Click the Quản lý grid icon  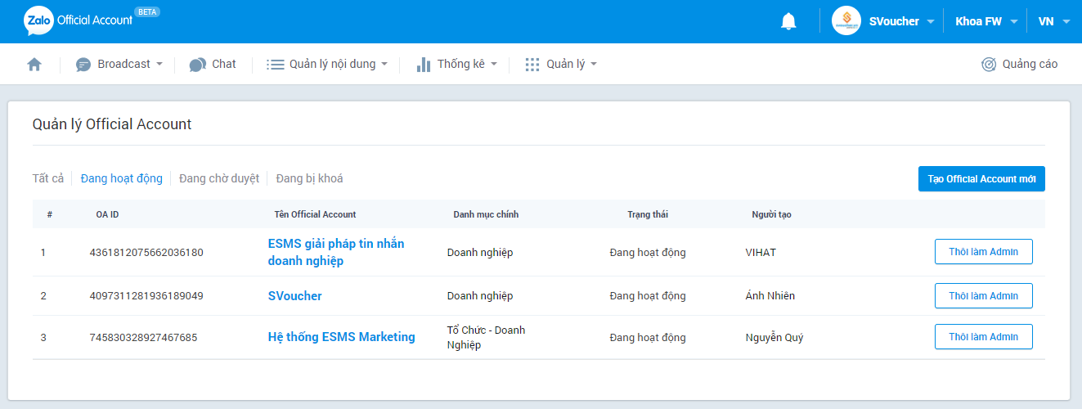532,65
